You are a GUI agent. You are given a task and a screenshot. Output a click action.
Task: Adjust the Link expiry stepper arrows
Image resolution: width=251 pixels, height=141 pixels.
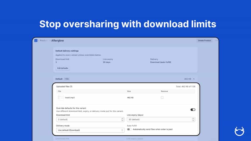193,120
